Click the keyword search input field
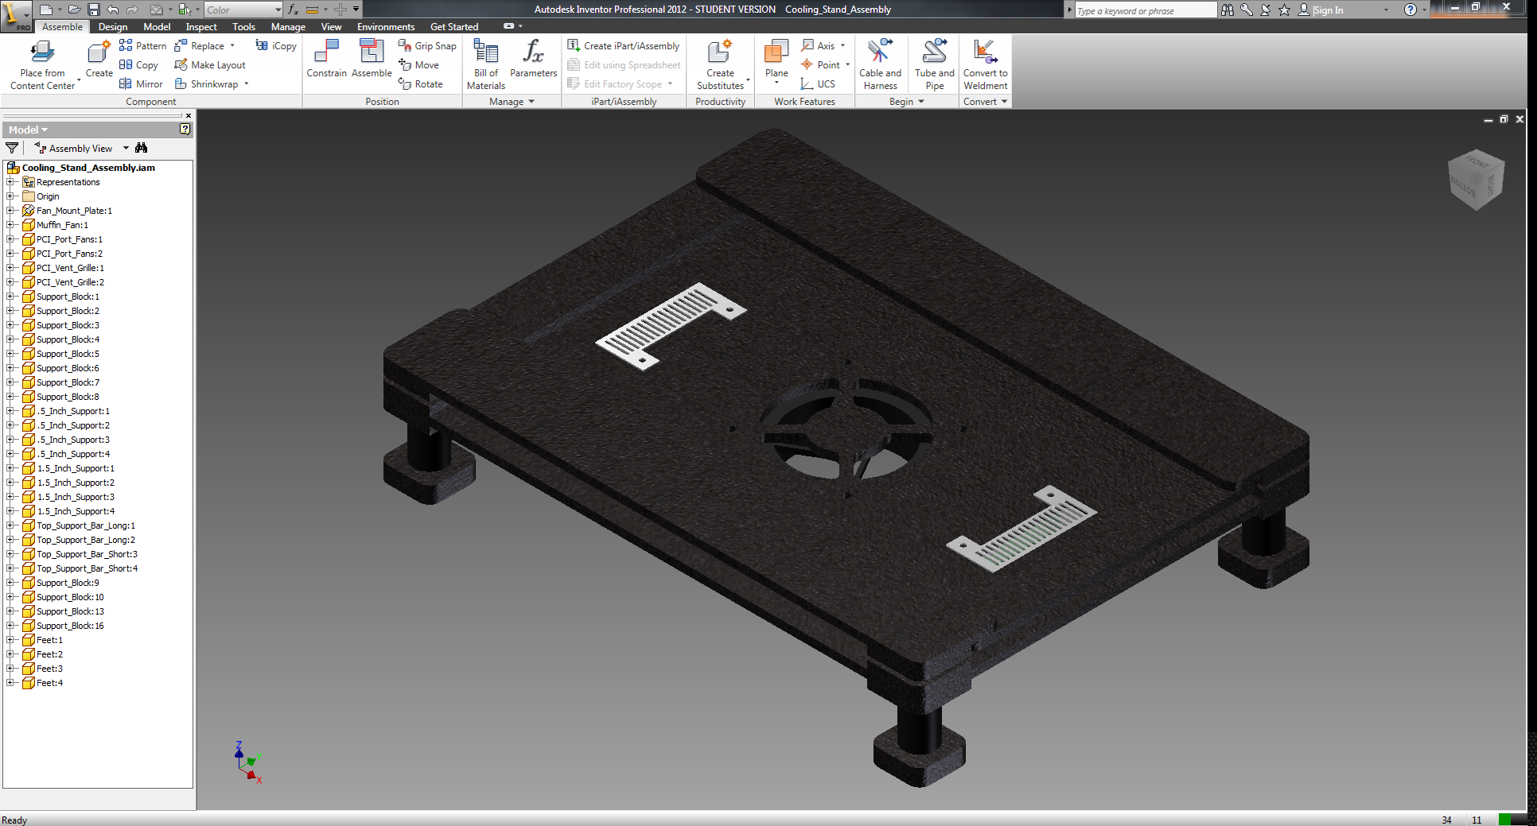Viewport: 1537px width, 826px height. pyautogui.click(x=1145, y=10)
